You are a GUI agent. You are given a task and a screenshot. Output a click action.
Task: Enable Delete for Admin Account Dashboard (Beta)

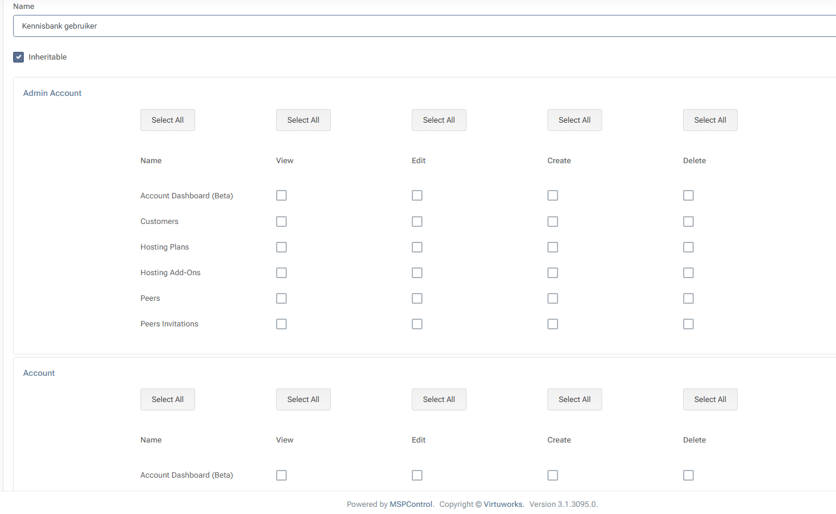point(688,195)
